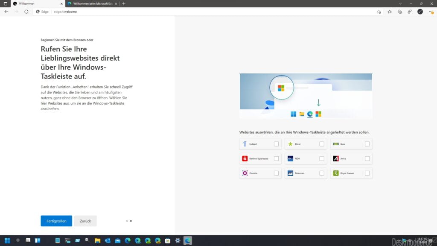
Task: Click the first page indicator dot
Action: [x=127, y=221]
